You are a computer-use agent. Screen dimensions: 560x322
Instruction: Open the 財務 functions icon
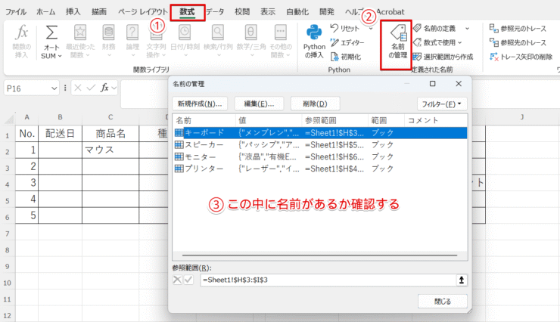pyautogui.click(x=108, y=33)
